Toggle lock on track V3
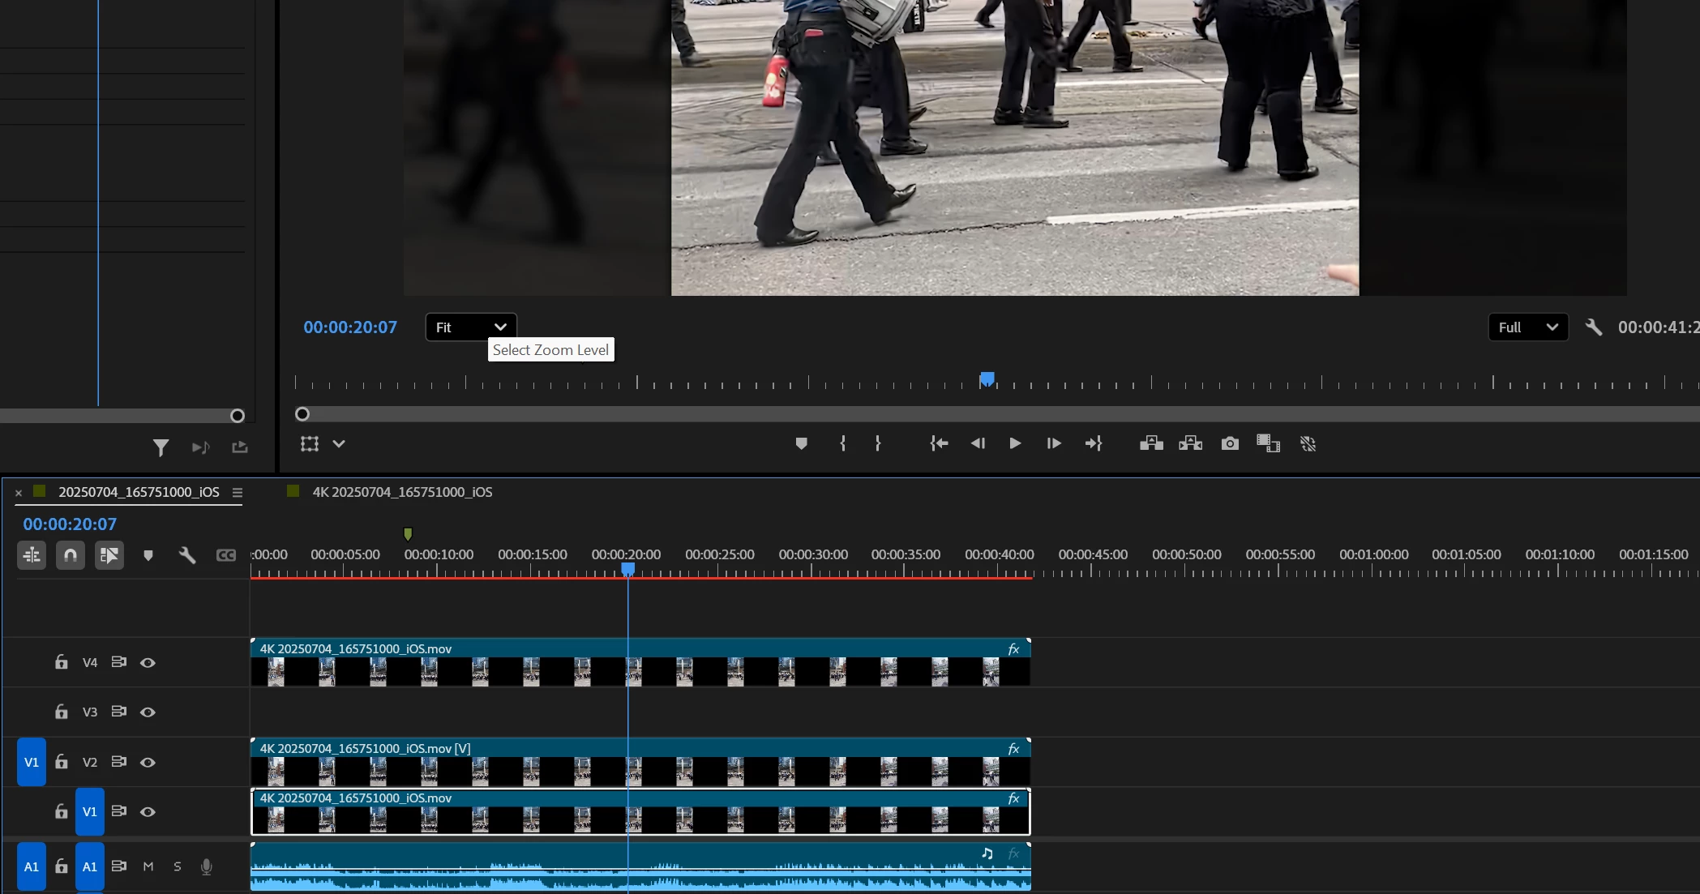The image size is (1700, 894). click(x=62, y=712)
